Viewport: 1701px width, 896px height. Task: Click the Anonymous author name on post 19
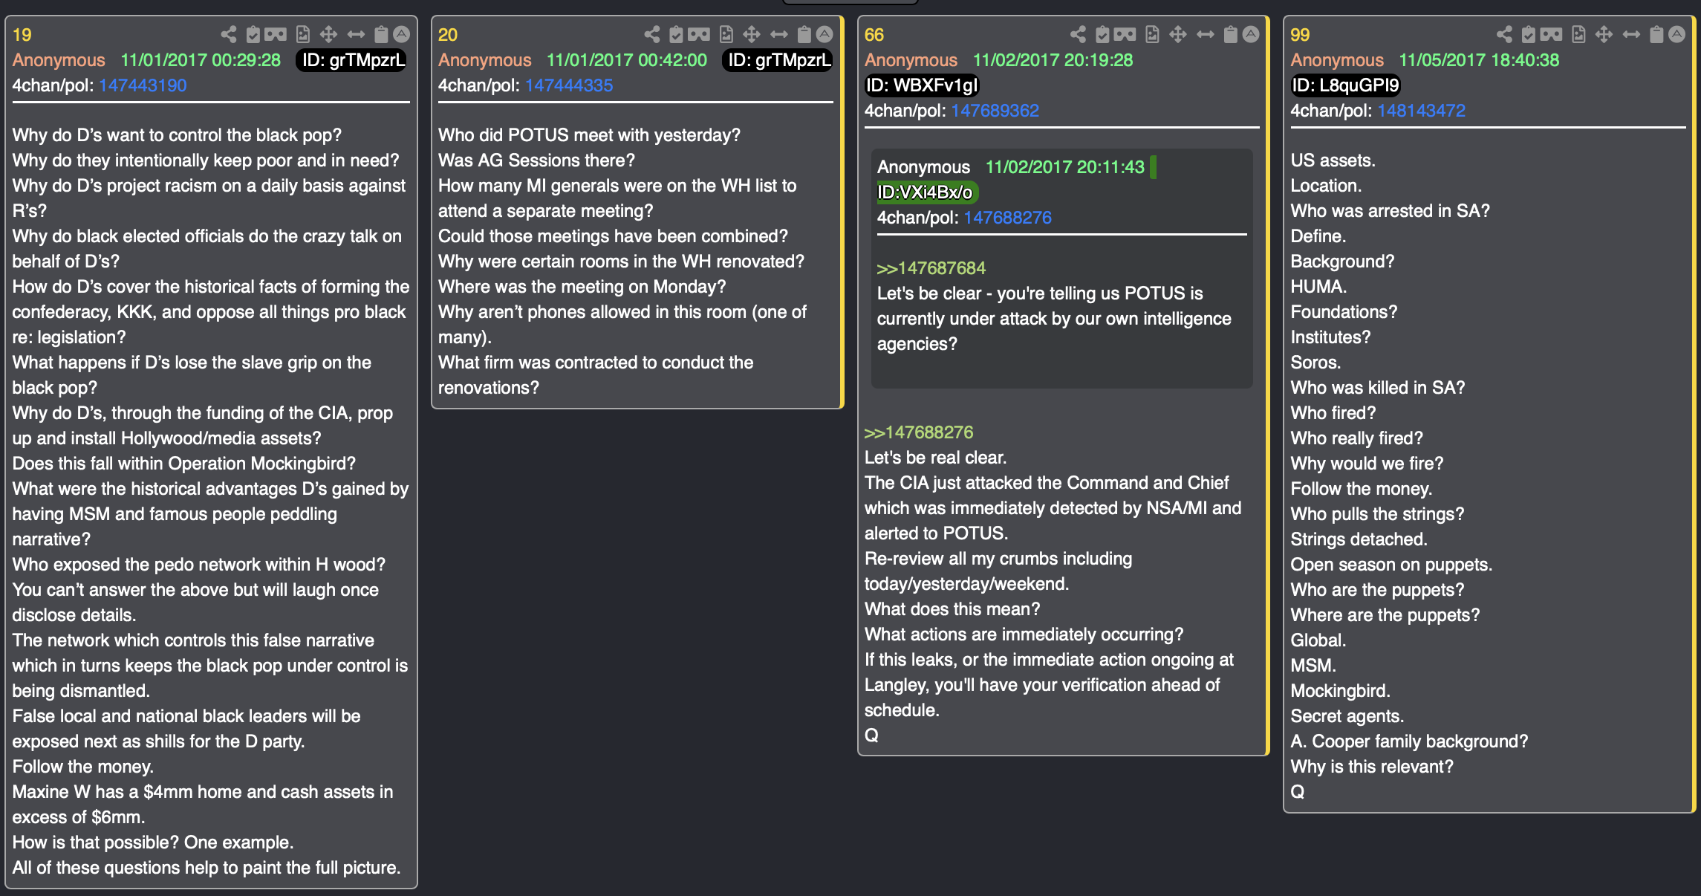59,60
